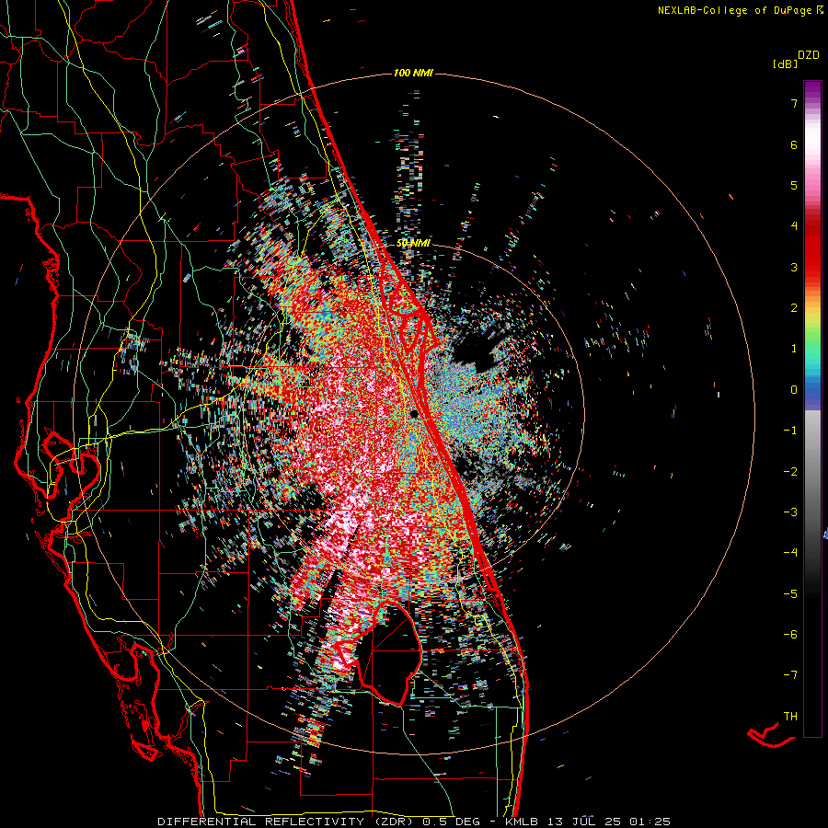The width and height of the screenshot is (828, 828).
Task: Click the -1 tick label on the color scale
Action: point(790,431)
